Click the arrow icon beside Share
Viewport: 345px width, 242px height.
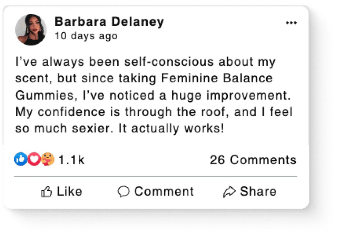click(229, 192)
